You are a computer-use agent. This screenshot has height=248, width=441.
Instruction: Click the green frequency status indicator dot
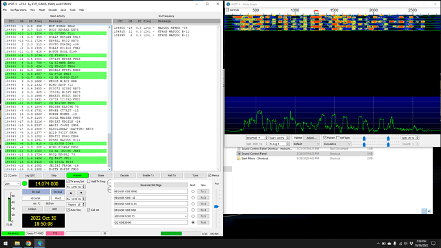click(24, 183)
